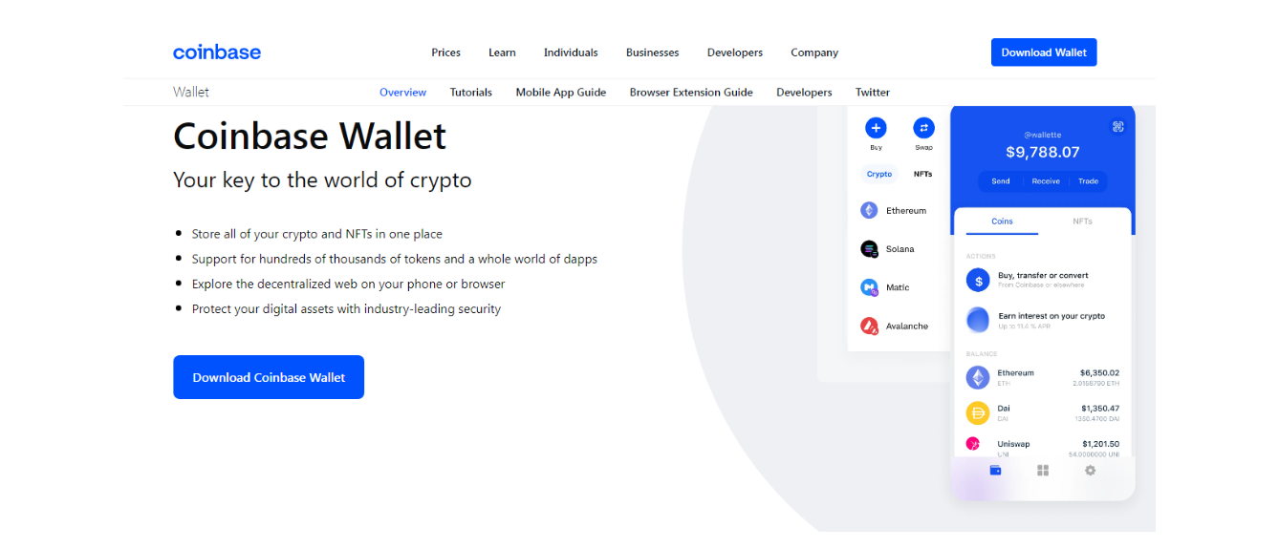Viewport: 1279px width, 548px height.
Task: Open the Twitter link in sub-navigation
Action: [x=873, y=93]
